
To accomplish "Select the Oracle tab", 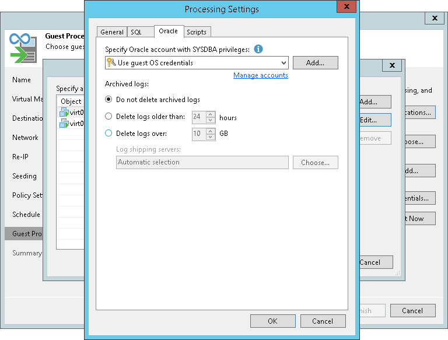I will click(x=169, y=31).
